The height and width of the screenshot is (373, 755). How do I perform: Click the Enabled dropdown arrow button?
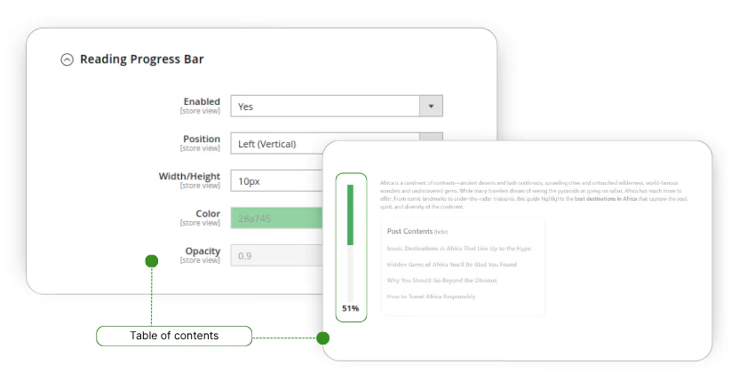431,107
